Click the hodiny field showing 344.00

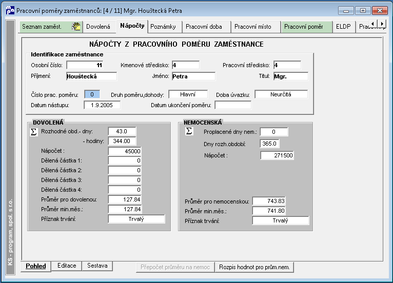(122, 141)
